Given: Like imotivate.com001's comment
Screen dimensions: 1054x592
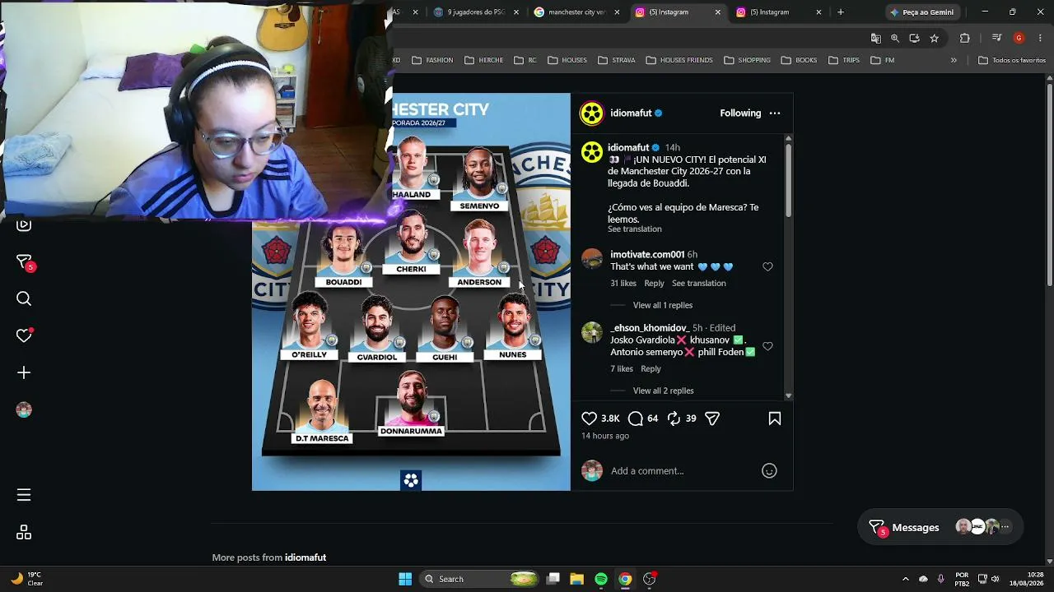Looking at the screenshot, I should point(767,266).
